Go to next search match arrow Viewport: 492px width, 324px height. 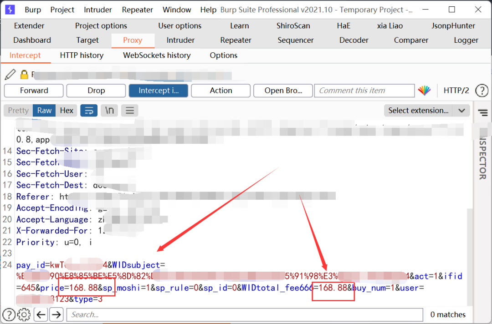[56, 314]
